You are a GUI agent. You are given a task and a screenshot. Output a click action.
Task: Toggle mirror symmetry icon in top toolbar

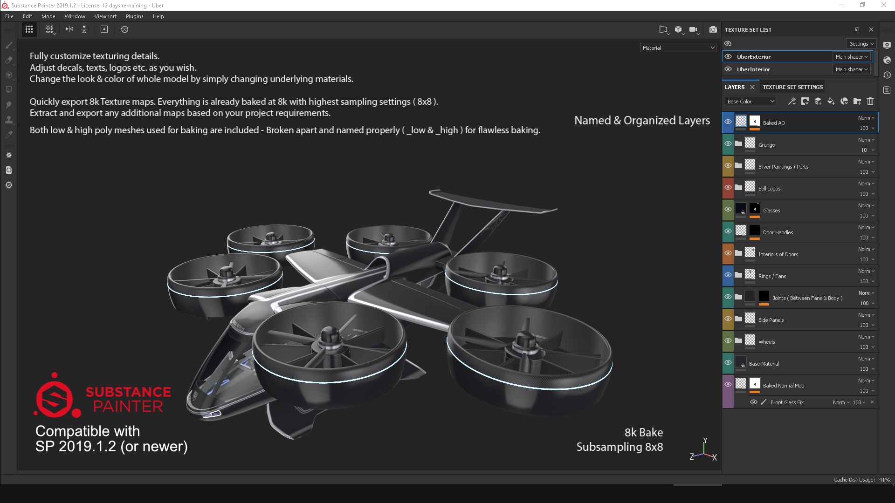pyautogui.click(x=69, y=29)
